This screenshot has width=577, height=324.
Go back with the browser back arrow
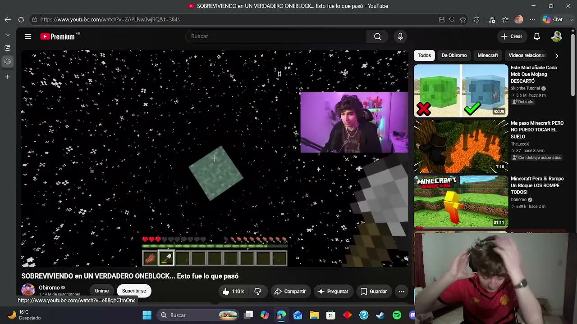8,19
